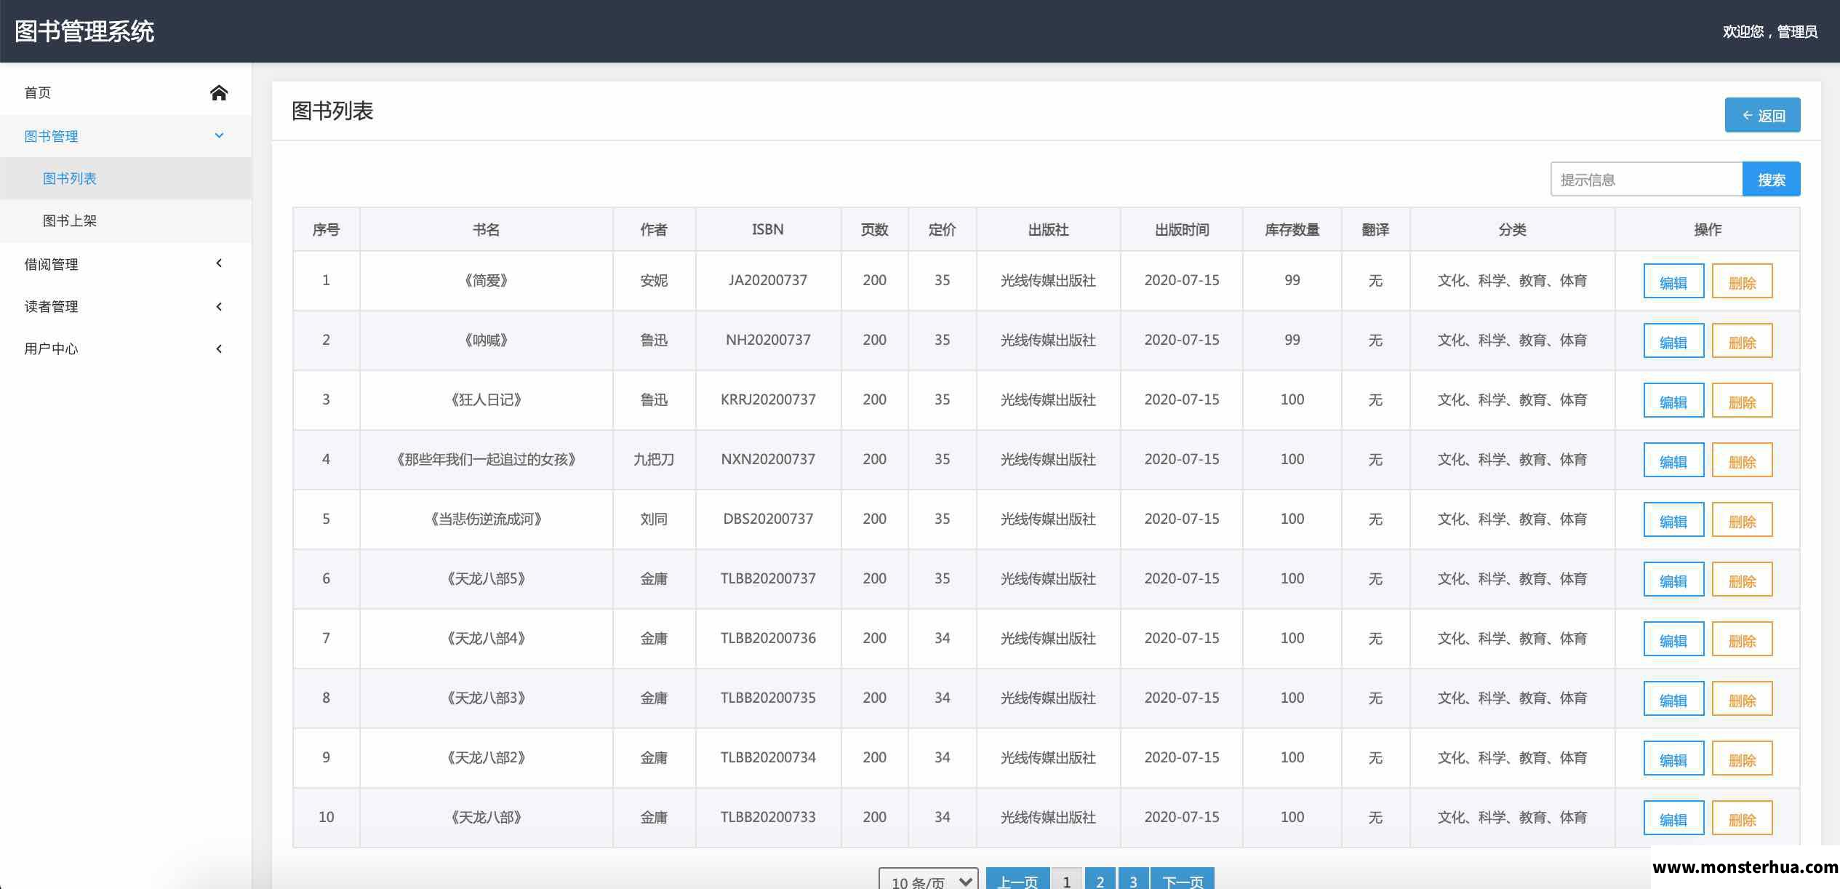Open 图书上架 submenu item
The width and height of the screenshot is (1840, 889).
(126, 220)
